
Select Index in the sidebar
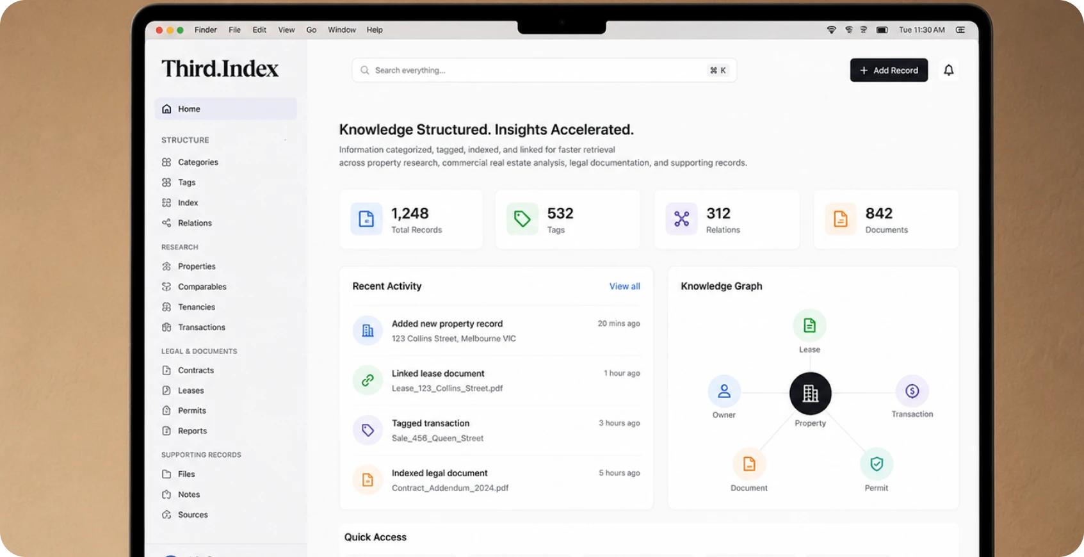coord(188,203)
